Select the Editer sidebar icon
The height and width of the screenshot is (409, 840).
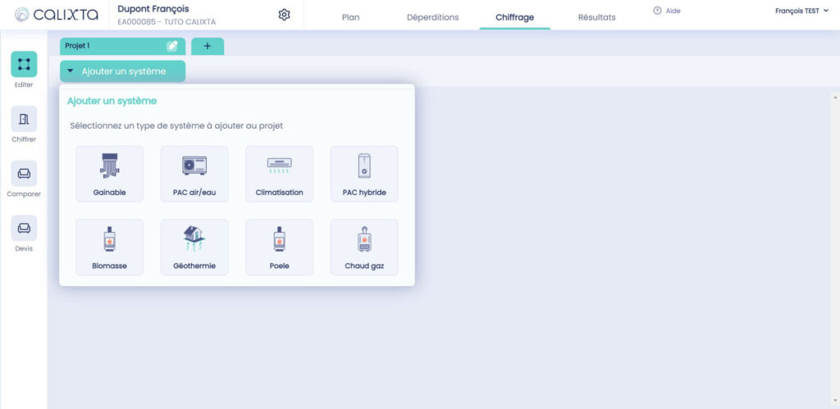click(x=24, y=64)
